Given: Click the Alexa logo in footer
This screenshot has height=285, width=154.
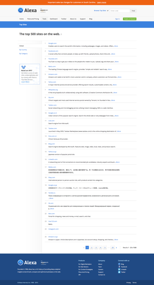Looking at the screenshot, I should [x=27, y=262].
